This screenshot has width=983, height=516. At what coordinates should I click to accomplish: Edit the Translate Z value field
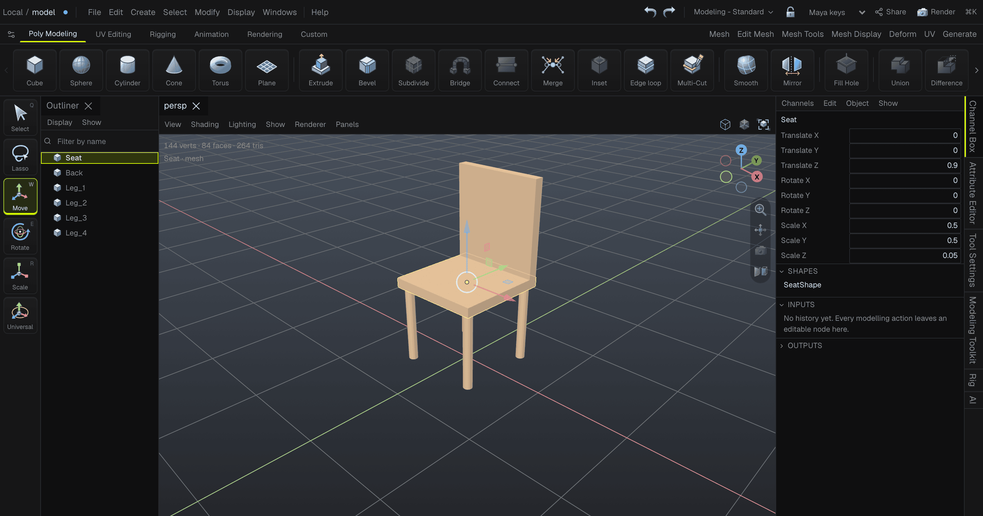[905, 165]
